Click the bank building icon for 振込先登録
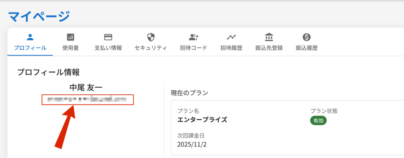 click(x=269, y=37)
